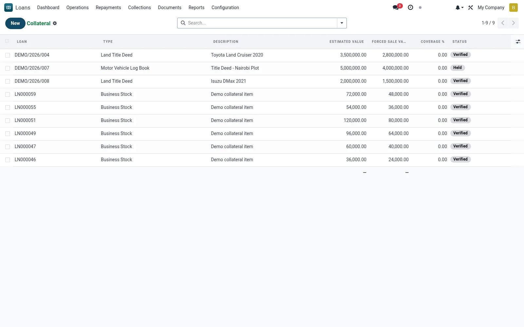Open the debug tools wrench icon
This screenshot has width=524, height=327.
471,8
